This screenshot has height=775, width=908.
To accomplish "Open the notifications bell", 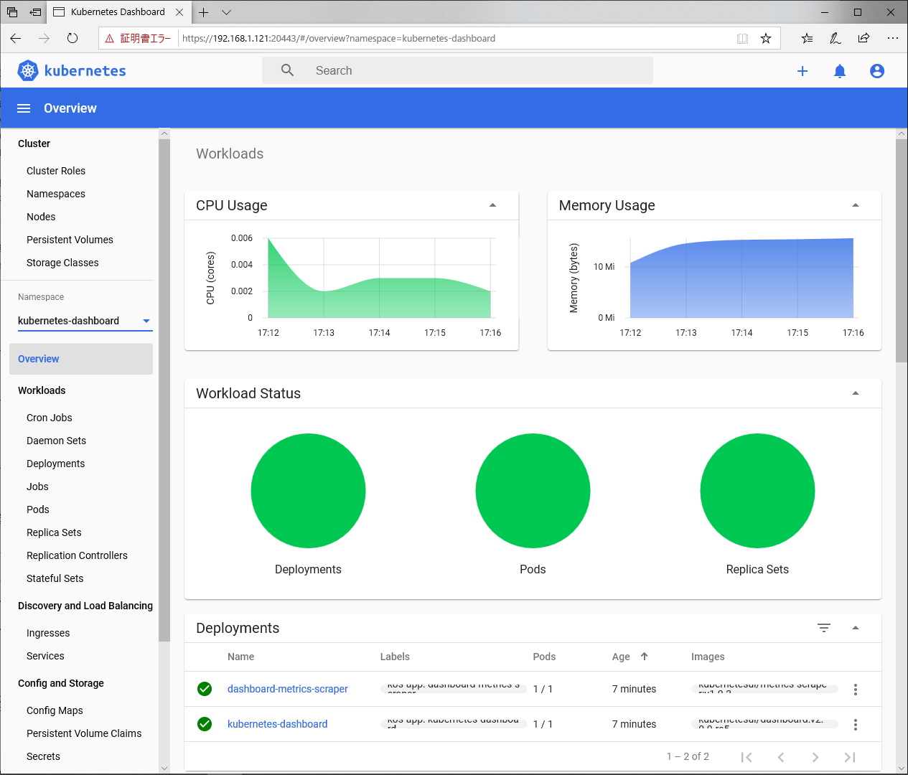I will tap(840, 70).
